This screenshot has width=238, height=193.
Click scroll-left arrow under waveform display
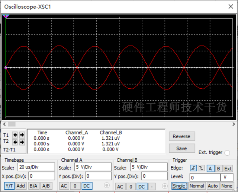click(x=4, y=124)
